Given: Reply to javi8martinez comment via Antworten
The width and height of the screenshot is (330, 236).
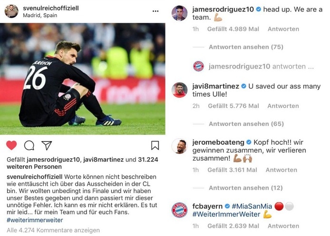Looking at the screenshot, I should tap(283, 106).
